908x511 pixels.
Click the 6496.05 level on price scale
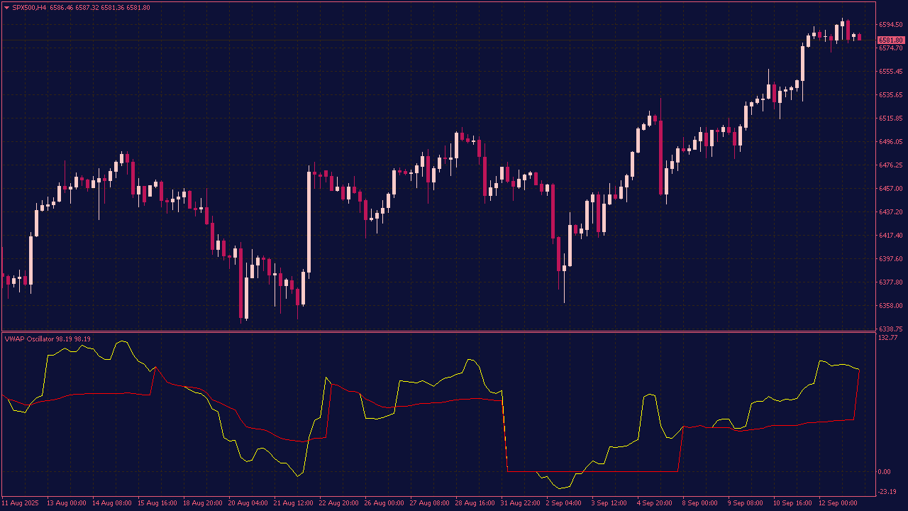point(890,142)
